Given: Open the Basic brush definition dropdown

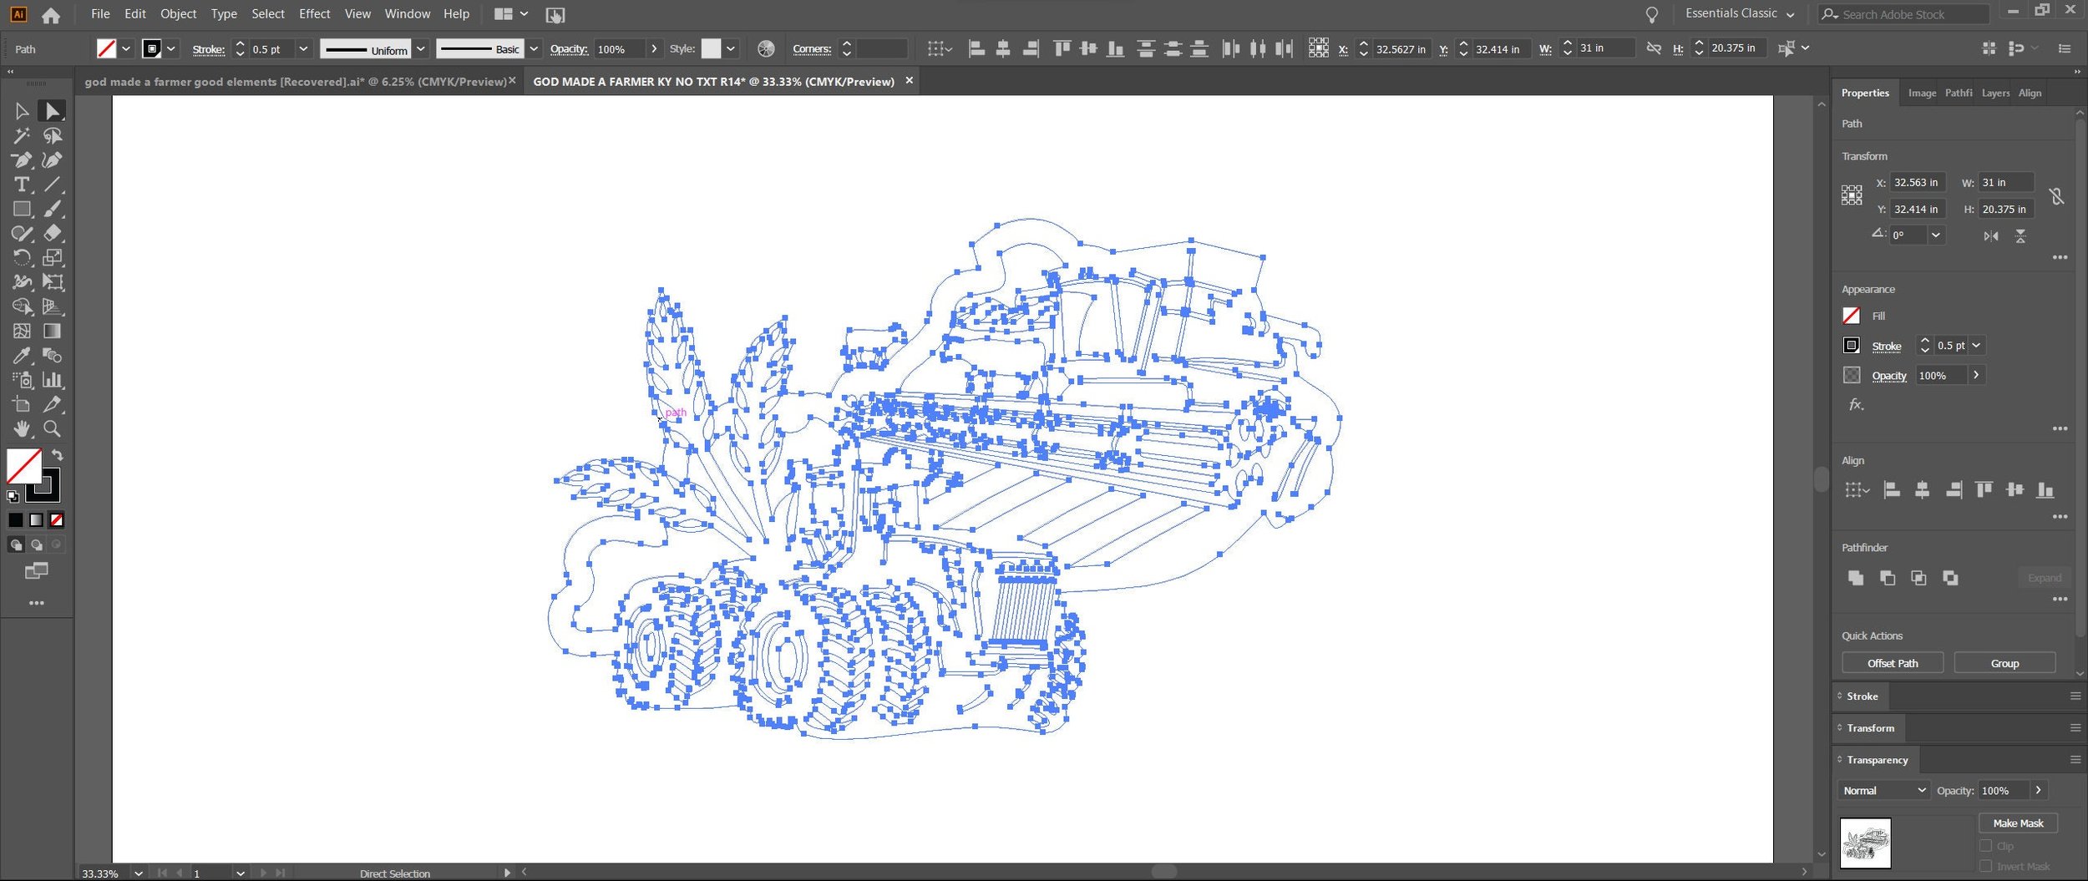Looking at the screenshot, I should point(534,48).
